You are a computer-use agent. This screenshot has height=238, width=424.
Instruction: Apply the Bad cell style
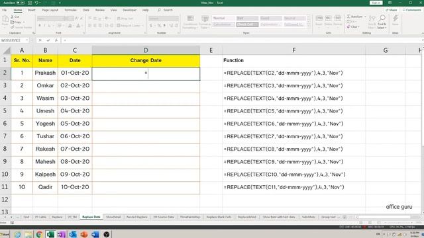coord(247,18)
